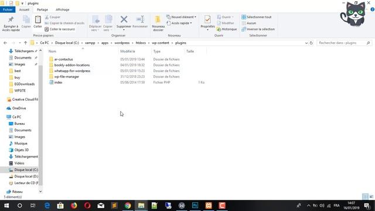375x211 pixels.
Task: Click the Renommer icon
Action: tap(140, 22)
